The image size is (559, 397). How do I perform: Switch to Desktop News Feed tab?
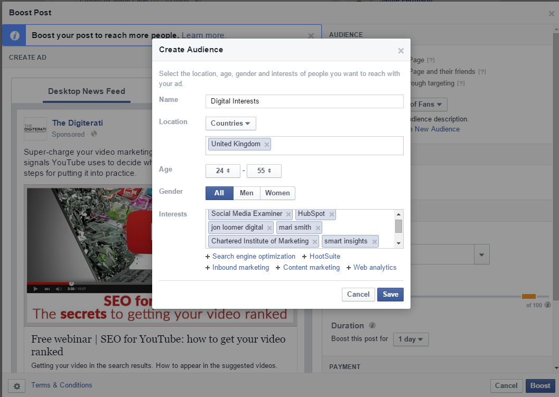click(x=87, y=91)
